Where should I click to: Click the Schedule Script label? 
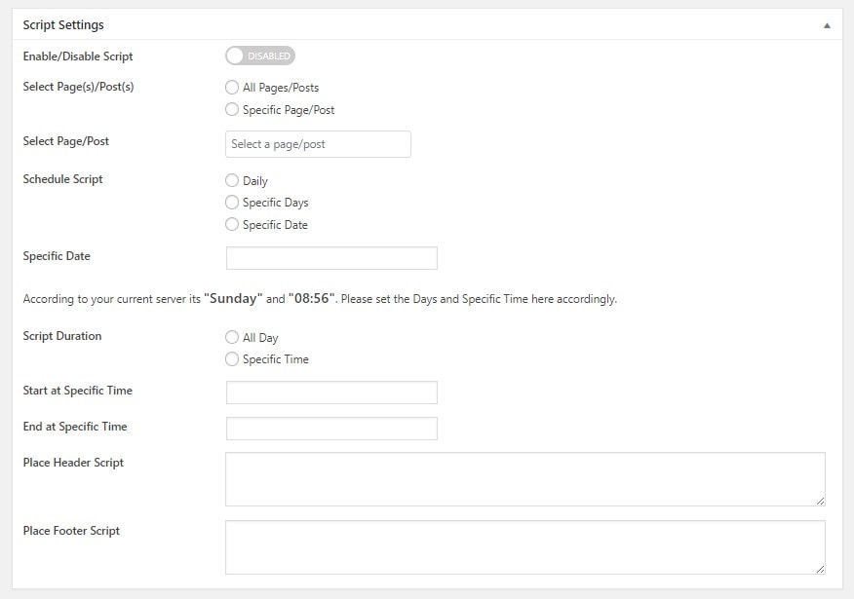[62, 179]
